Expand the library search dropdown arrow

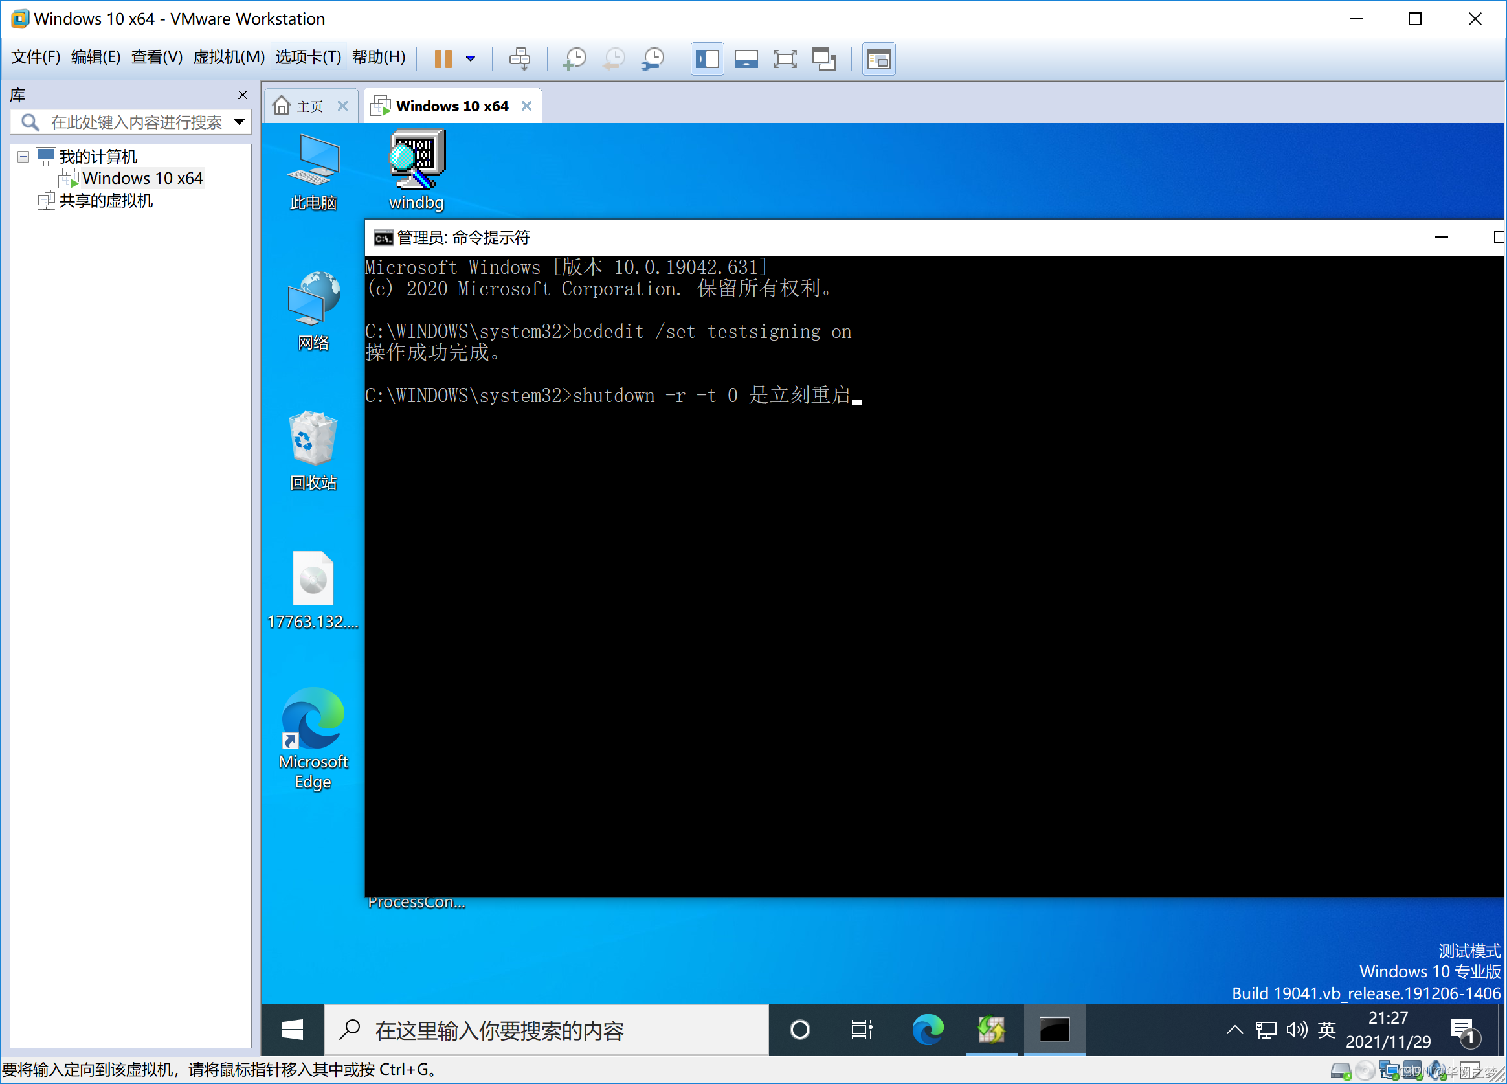coord(240,122)
